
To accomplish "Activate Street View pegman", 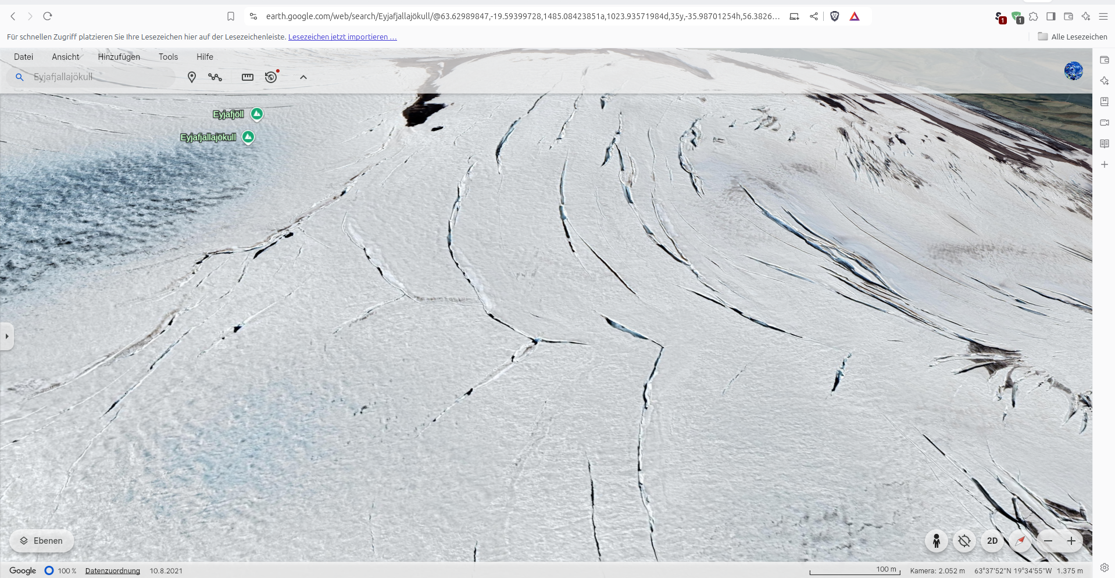I will (x=937, y=541).
